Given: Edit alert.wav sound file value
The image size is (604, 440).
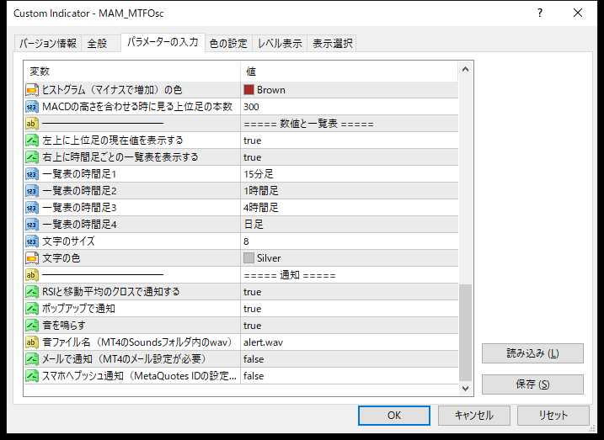Looking at the screenshot, I should point(350,342).
